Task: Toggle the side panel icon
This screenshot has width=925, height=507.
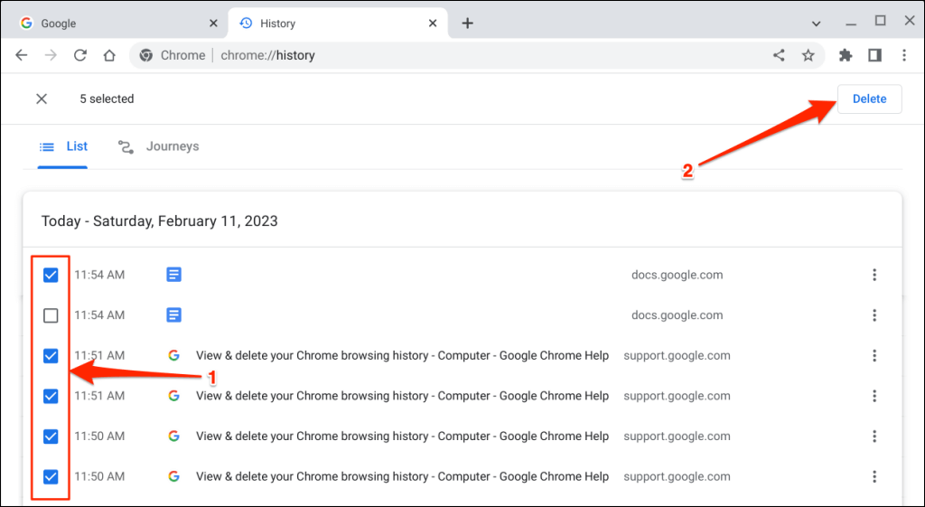Action: [874, 55]
